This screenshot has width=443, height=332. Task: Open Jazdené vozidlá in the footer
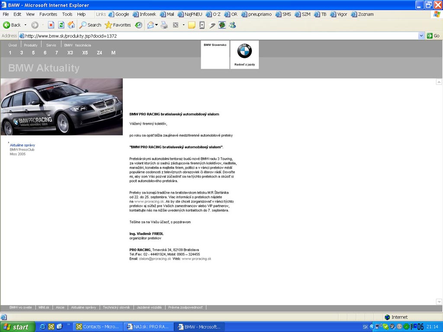149,307
